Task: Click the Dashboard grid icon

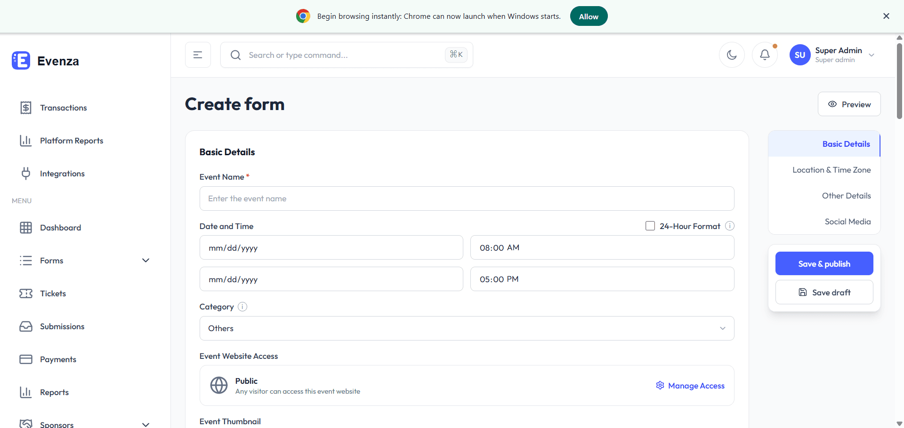Action: point(26,228)
